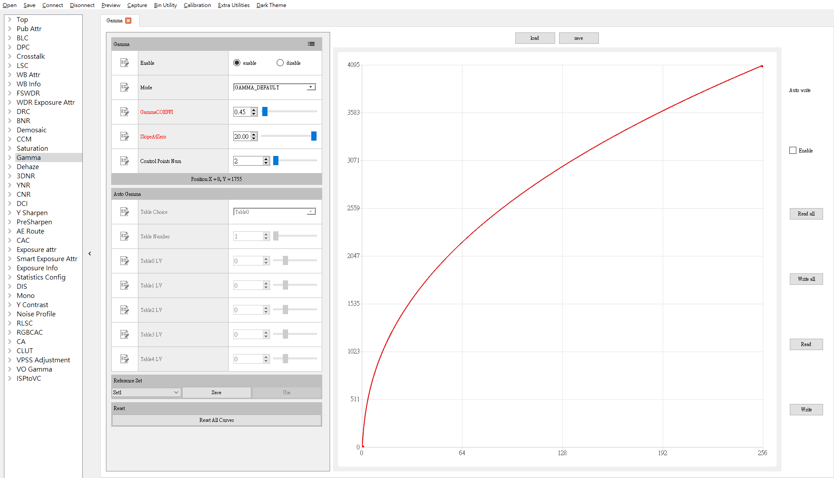The width and height of the screenshot is (834, 478).
Task: Open the Reference Set Set1 dropdown
Action: pos(146,393)
